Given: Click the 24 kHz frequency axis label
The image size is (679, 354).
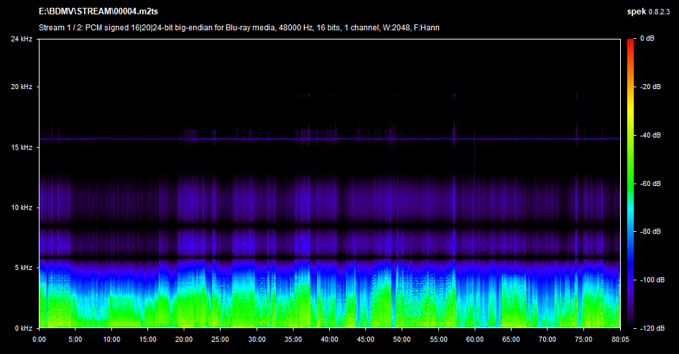Looking at the screenshot, I should (x=21, y=38).
